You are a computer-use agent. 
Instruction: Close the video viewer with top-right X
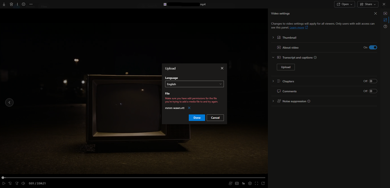(x=385, y=4)
